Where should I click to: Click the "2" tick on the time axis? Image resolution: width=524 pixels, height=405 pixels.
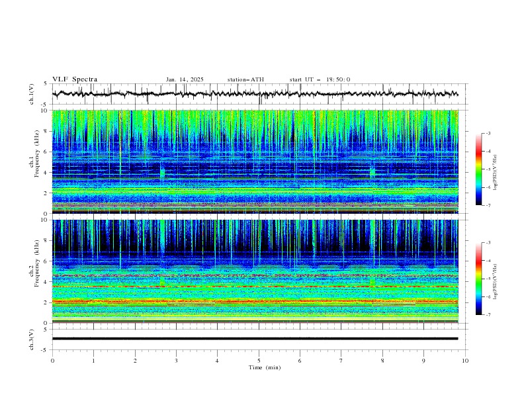click(135, 361)
